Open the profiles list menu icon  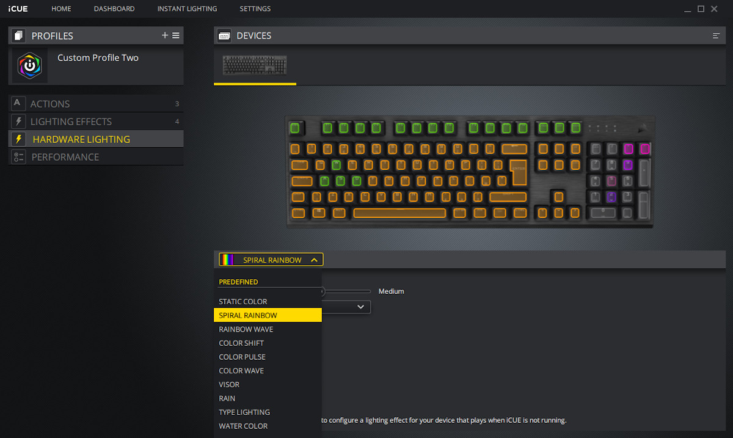click(176, 35)
